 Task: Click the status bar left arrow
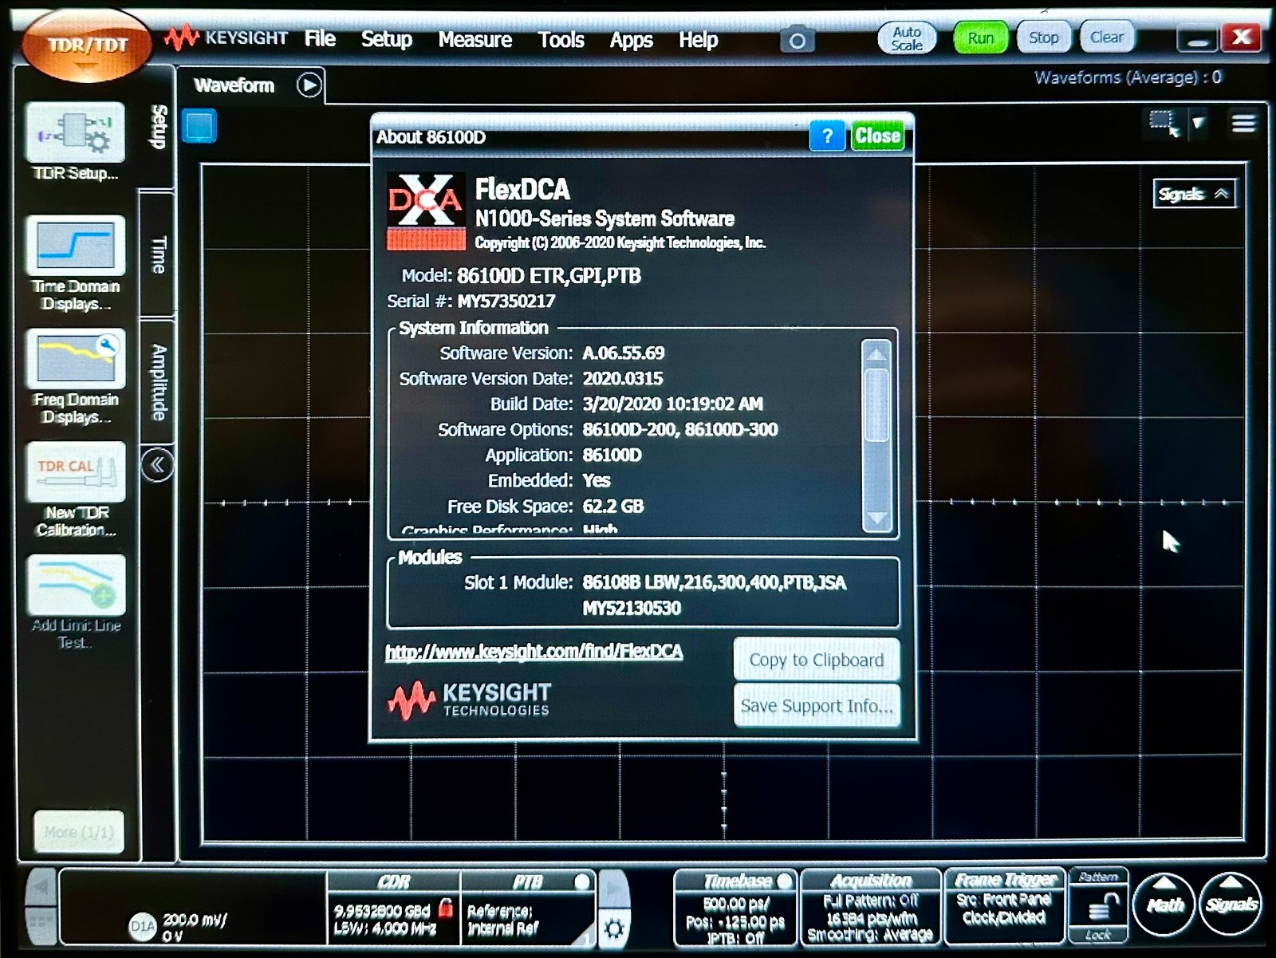tap(41, 887)
